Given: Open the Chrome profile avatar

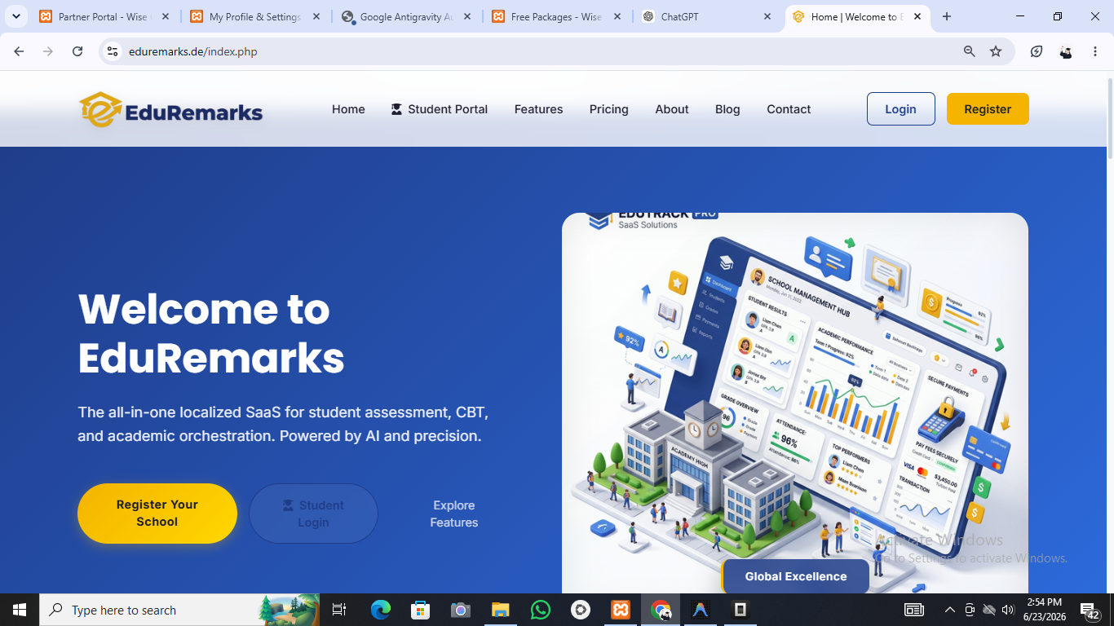Looking at the screenshot, I should (x=1066, y=51).
